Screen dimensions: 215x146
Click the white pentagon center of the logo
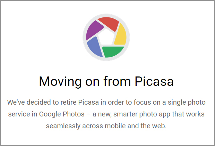click(106, 37)
